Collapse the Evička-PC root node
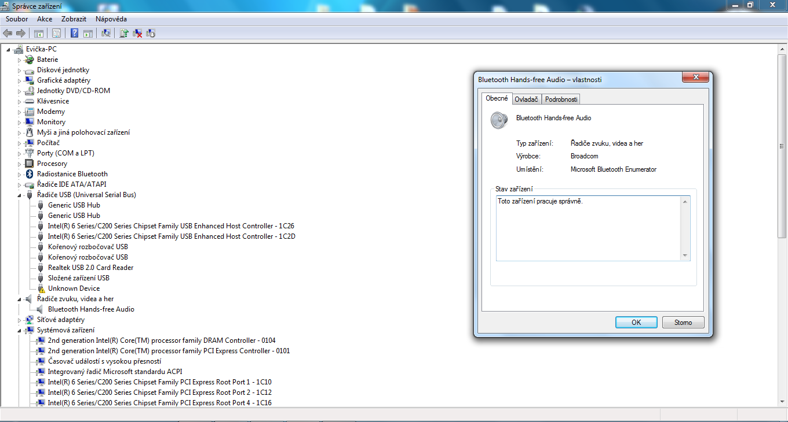 point(8,49)
